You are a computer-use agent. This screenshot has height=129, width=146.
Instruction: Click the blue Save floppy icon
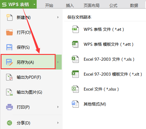[9, 47]
